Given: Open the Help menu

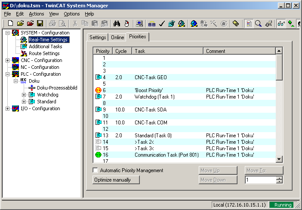Looking at the screenshot, I should pyautogui.click(x=89, y=14).
